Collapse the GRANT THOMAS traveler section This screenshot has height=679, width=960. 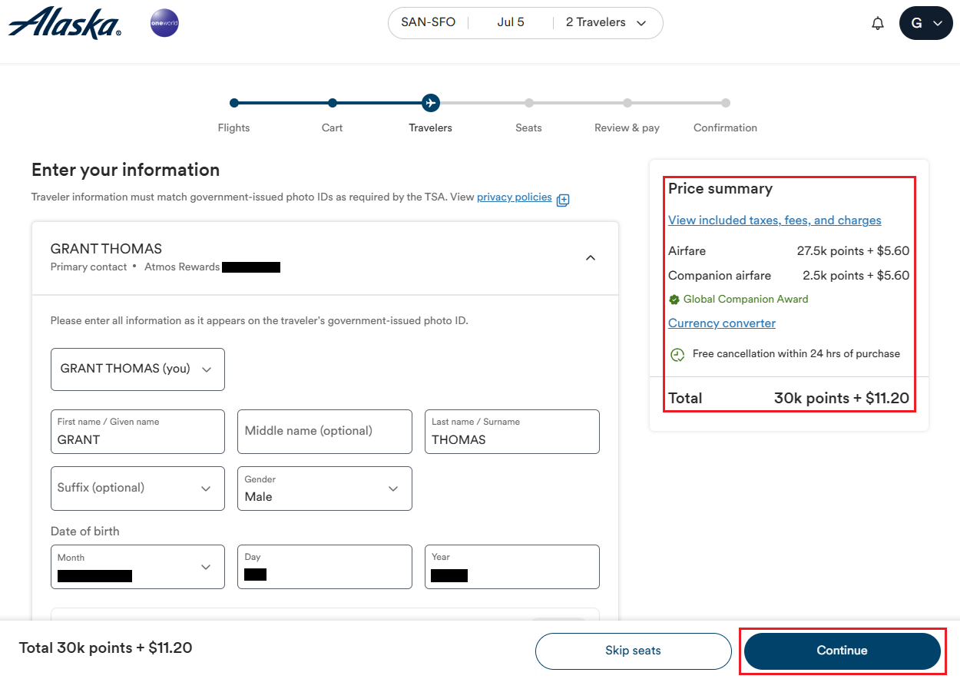[x=591, y=258]
